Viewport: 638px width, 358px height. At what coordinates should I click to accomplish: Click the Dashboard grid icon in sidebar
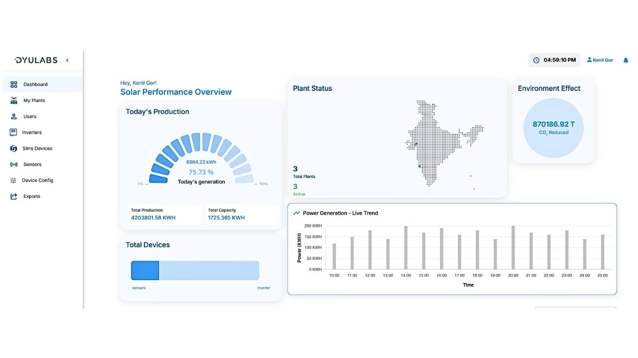[x=14, y=85]
